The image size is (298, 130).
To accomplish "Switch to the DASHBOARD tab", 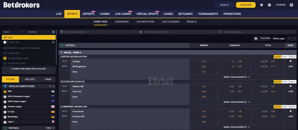I will coord(122,22).
